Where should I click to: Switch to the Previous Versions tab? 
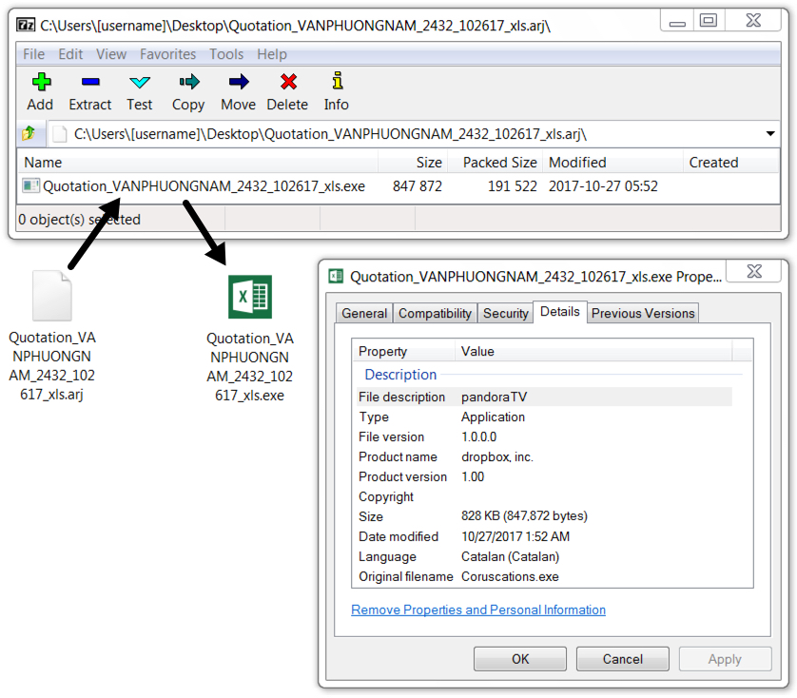[x=643, y=313]
